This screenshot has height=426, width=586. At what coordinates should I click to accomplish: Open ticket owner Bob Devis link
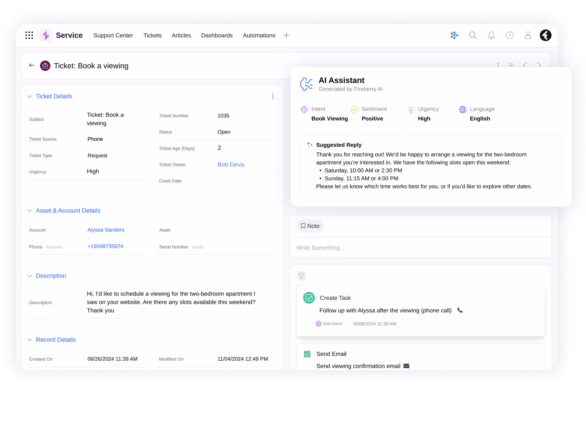[231, 164]
